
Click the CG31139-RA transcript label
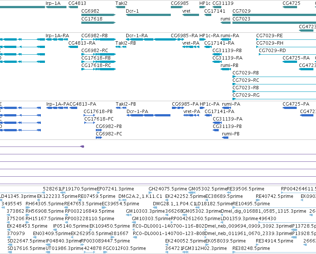(x=227, y=58)
